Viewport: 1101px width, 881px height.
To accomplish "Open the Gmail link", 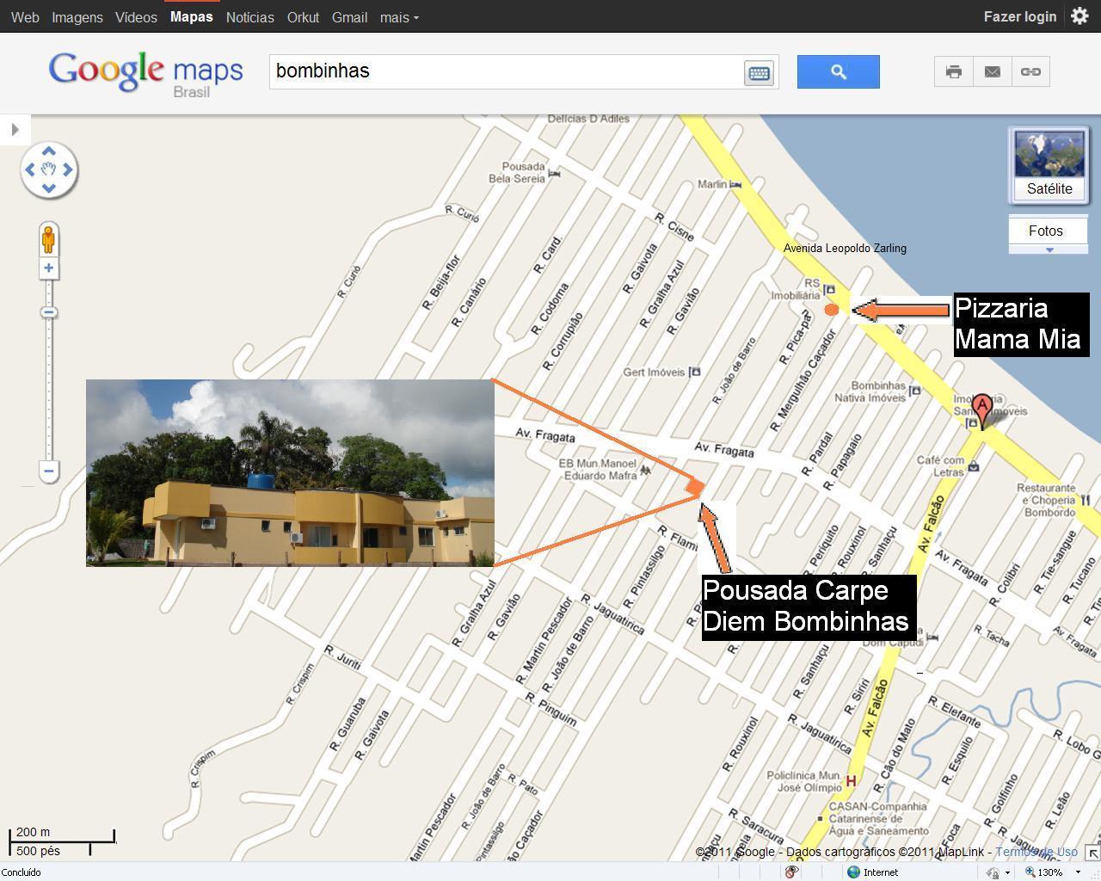I will pos(349,17).
